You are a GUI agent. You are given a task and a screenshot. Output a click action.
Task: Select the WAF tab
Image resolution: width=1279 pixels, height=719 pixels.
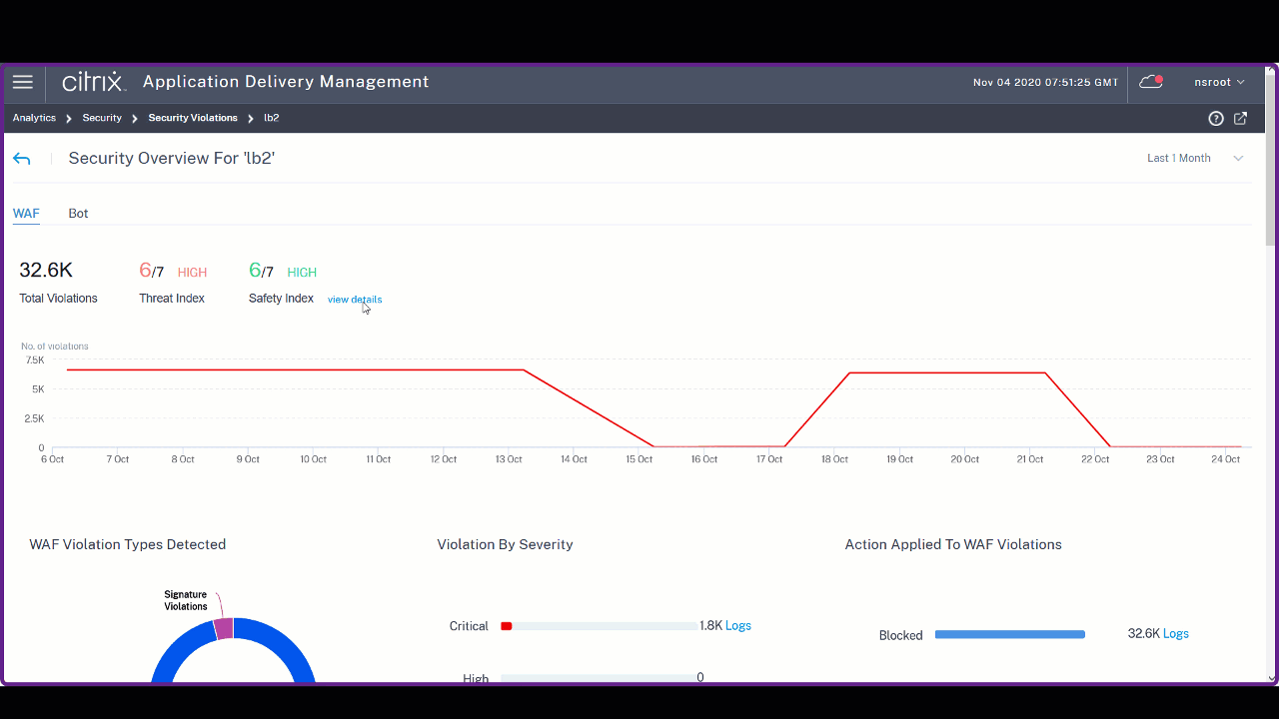click(x=26, y=214)
